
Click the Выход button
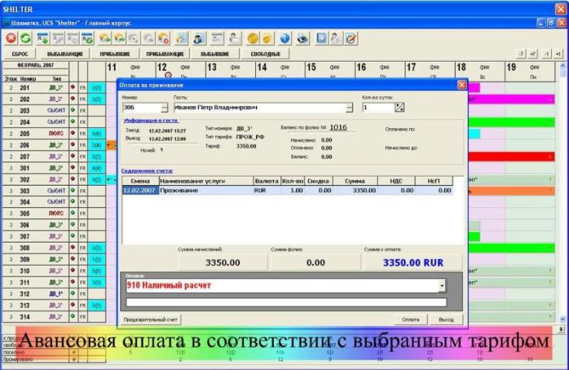[446, 319]
